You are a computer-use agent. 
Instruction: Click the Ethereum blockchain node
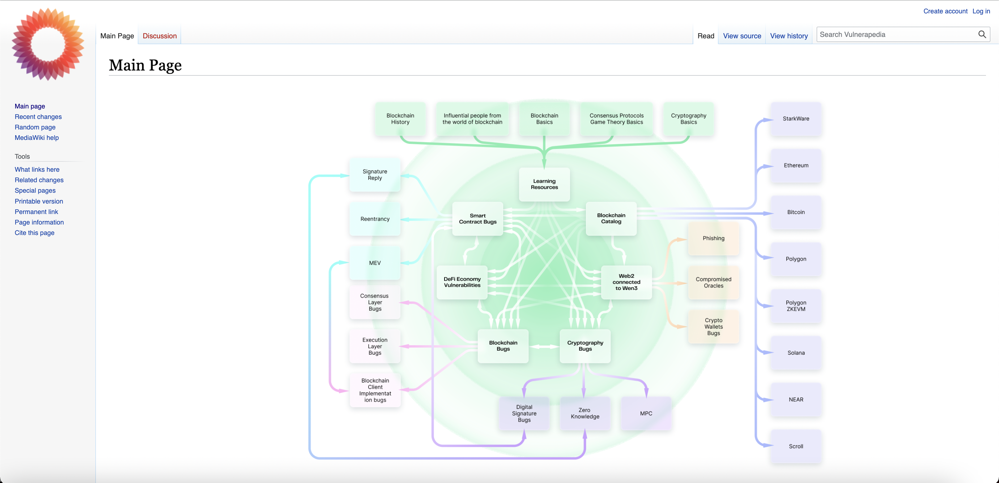(x=796, y=166)
